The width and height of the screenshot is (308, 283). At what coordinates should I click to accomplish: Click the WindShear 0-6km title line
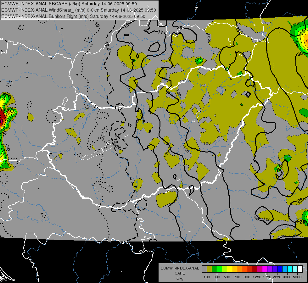[79, 10]
